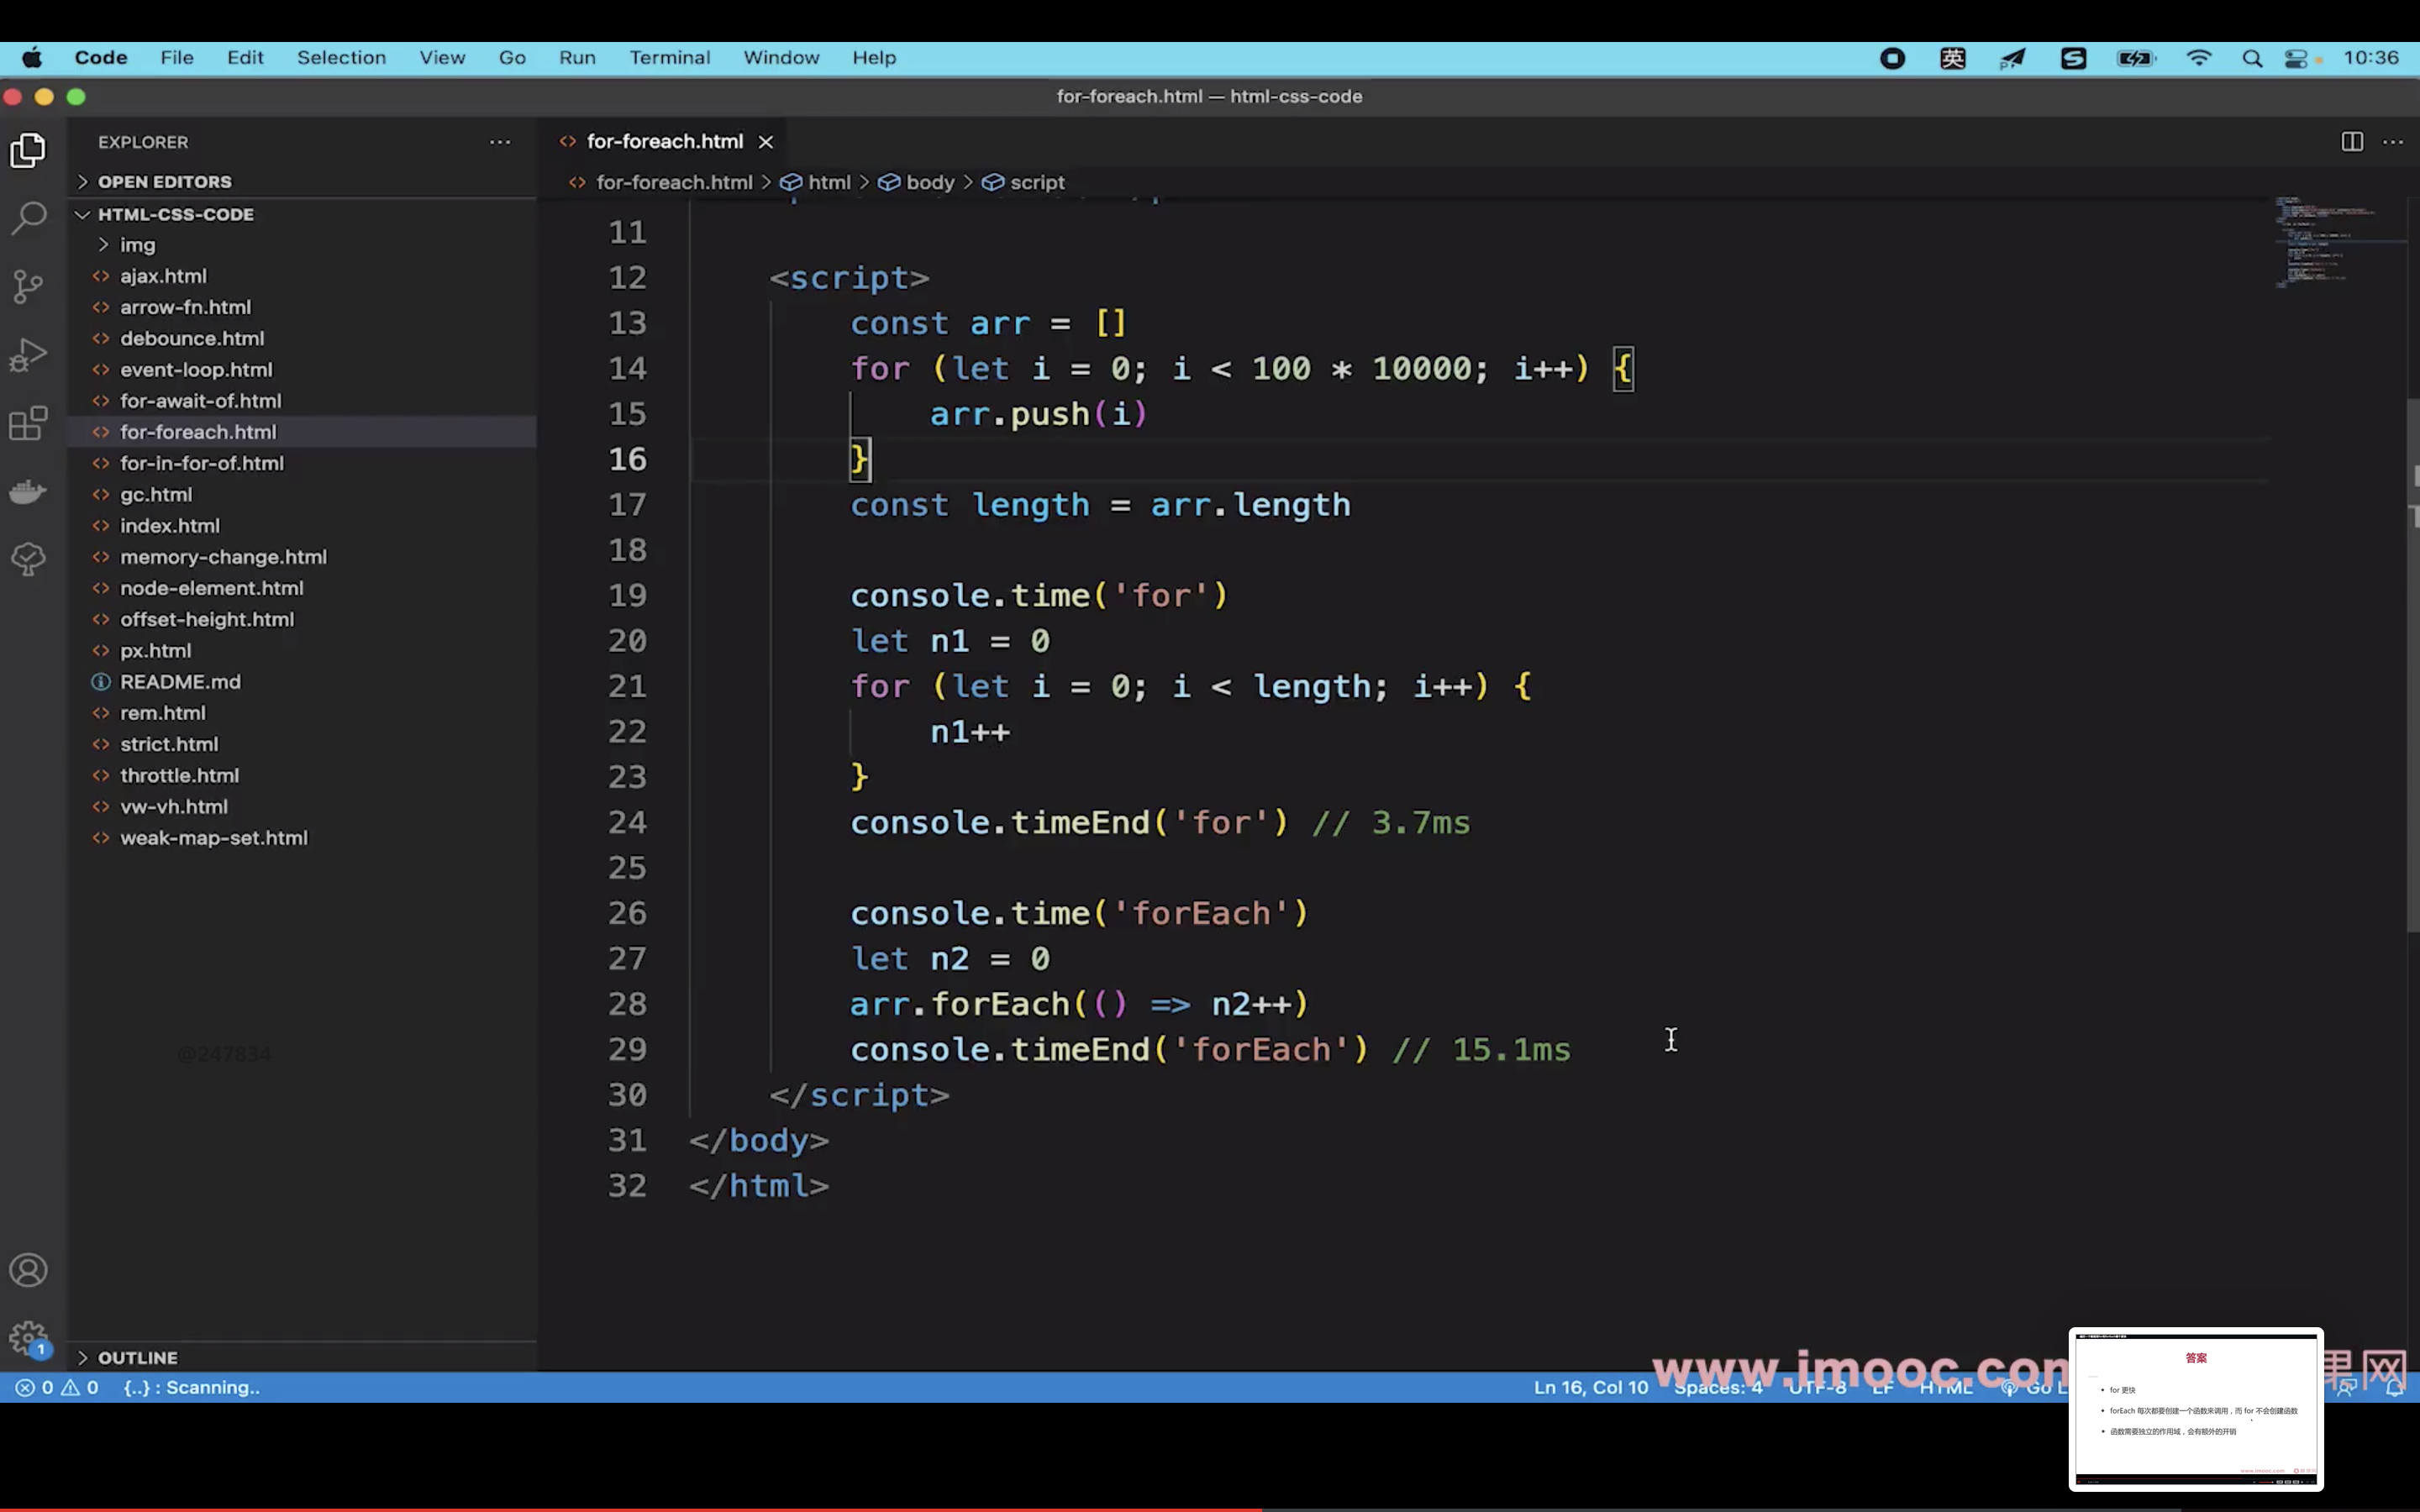Viewport: 2420px width, 1512px height.
Task: Open the Terminal menu
Action: [669, 58]
